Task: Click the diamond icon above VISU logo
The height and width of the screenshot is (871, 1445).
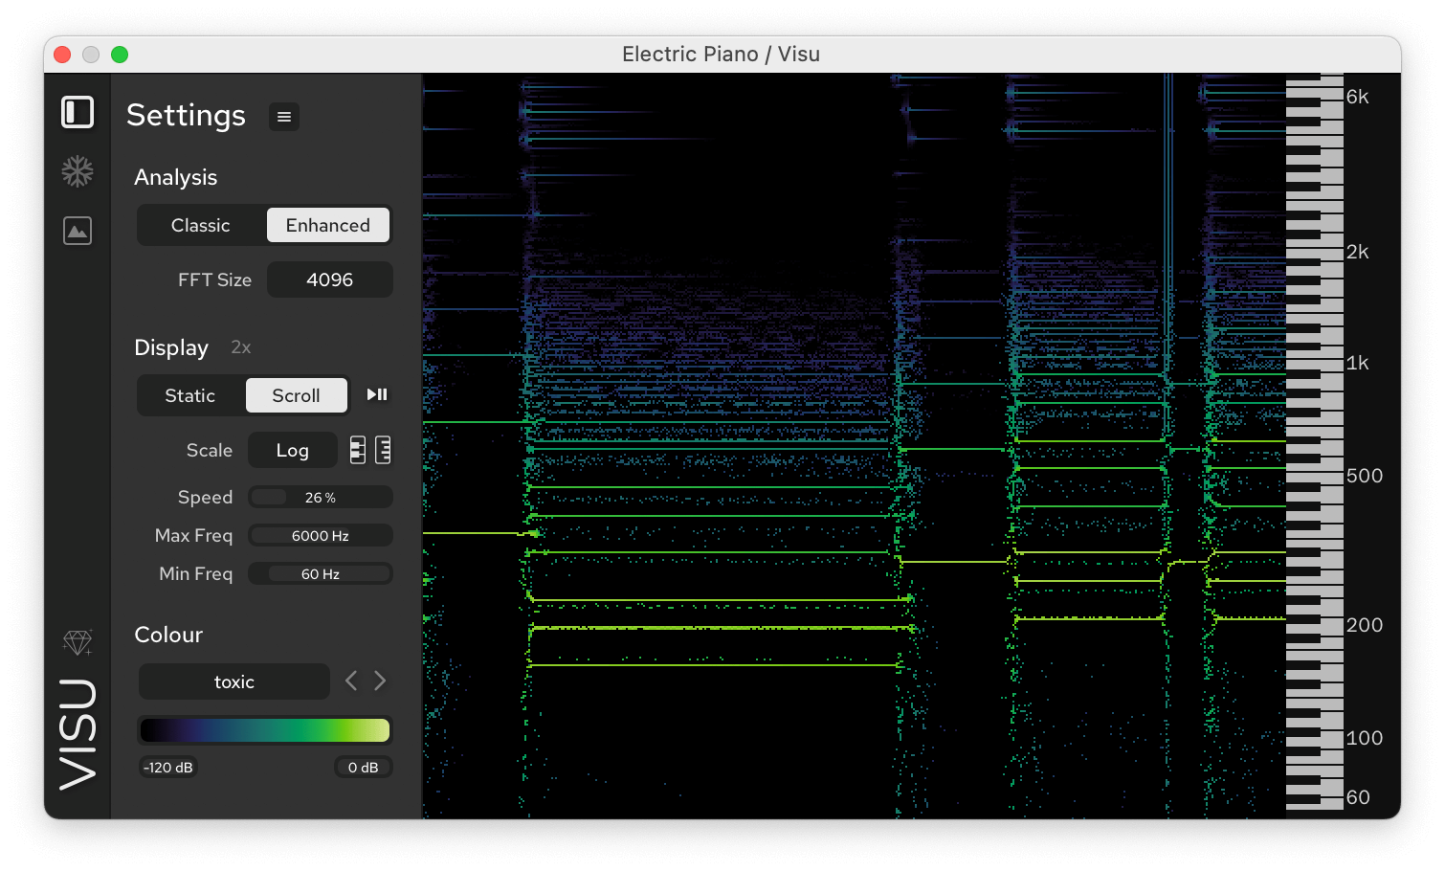Action: tap(78, 642)
